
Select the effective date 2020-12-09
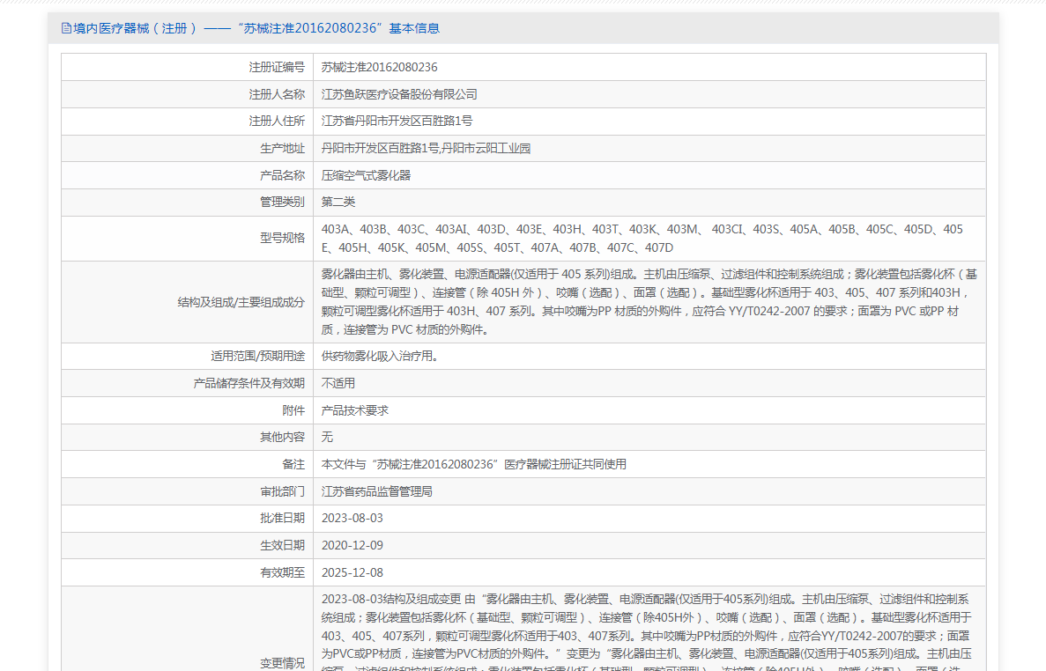pos(352,545)
